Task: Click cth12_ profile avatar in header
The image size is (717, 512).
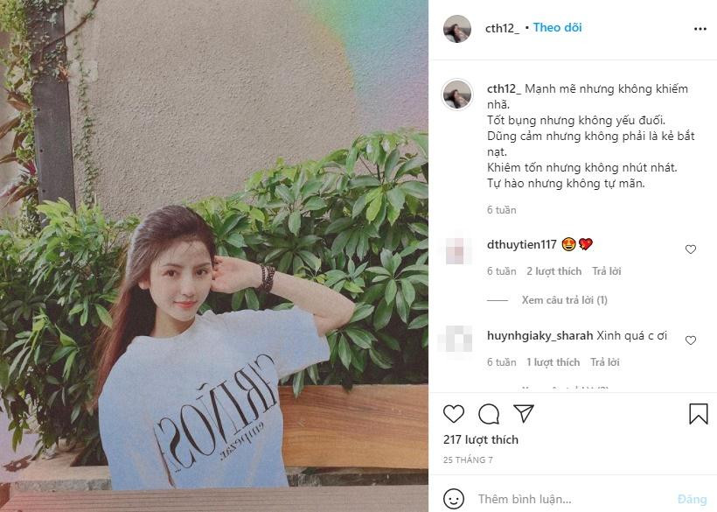Action: tap(457, 29)
